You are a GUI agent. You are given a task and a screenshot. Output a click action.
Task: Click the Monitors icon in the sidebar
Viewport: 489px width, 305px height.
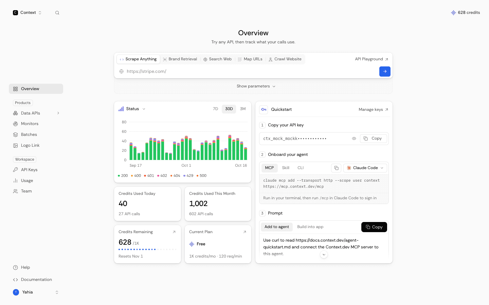click(15, 124)
